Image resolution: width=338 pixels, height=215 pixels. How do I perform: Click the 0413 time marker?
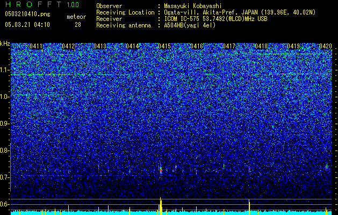point(100,46)
